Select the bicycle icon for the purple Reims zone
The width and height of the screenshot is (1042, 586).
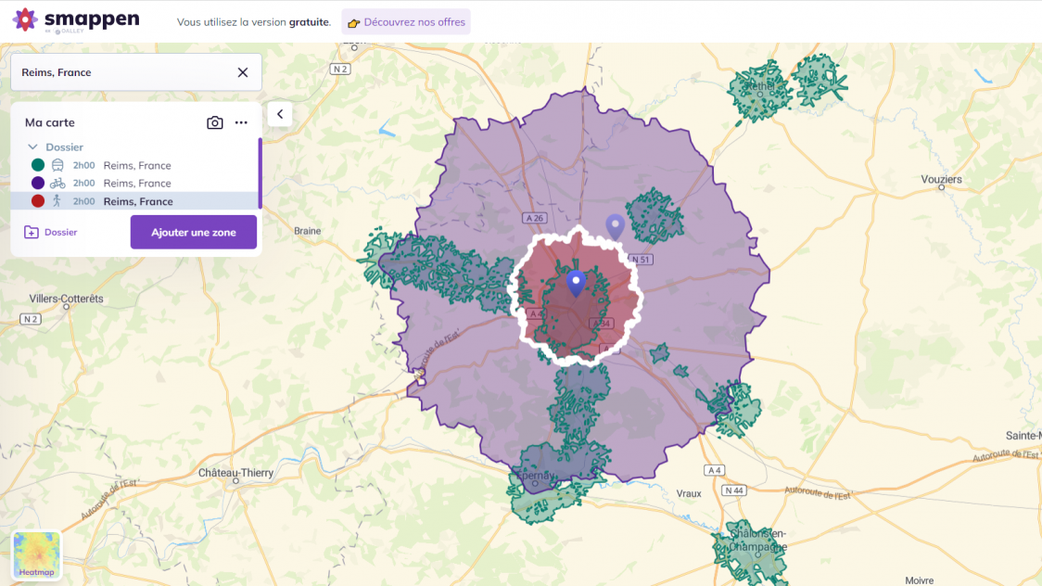[57, 183]
